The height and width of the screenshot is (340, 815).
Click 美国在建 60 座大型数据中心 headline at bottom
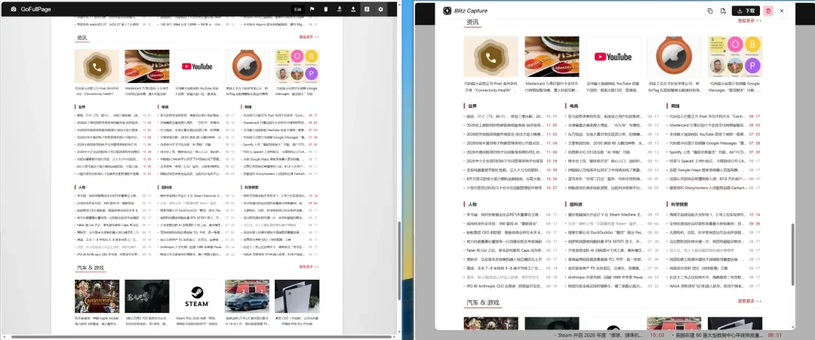coord(720,335)
